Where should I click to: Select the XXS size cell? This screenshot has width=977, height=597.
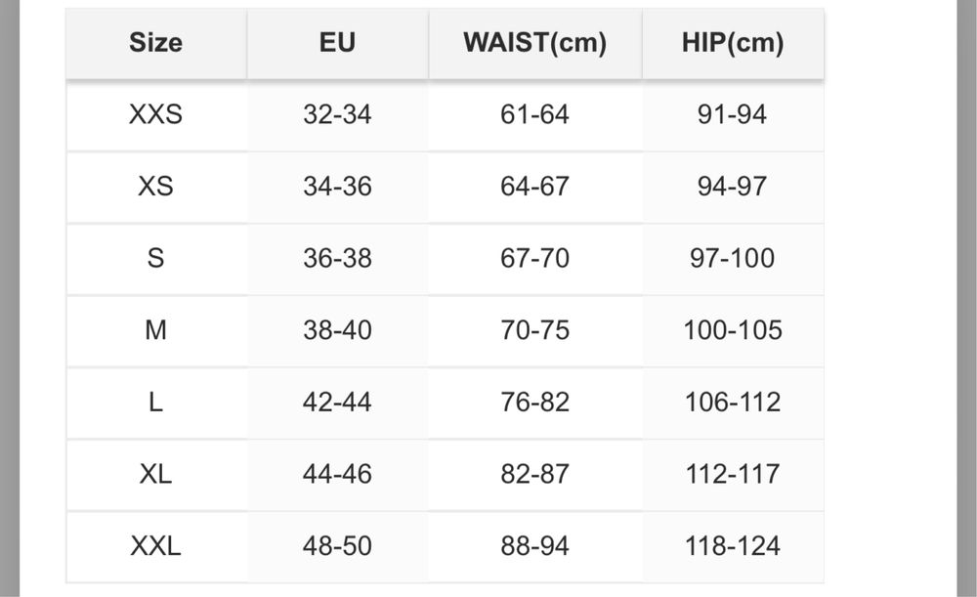click(x=155, y=114)
